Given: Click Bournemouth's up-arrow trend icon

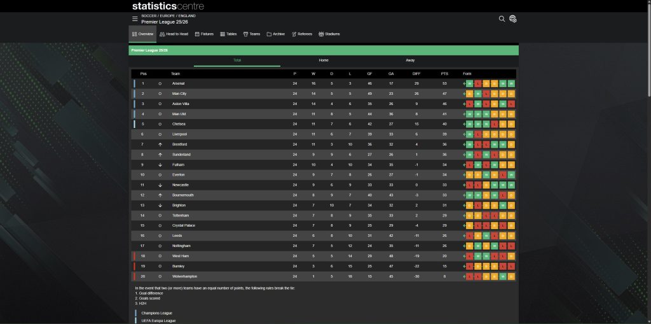Looking at the screenshot, I should click(x=160, y=195).
